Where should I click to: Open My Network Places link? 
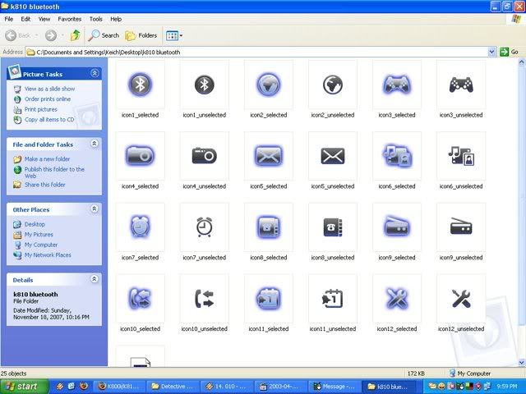pyautogui.click(x=48, y=255)
